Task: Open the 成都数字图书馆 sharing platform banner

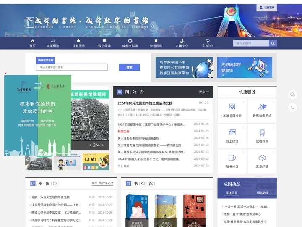Action: 184,67
